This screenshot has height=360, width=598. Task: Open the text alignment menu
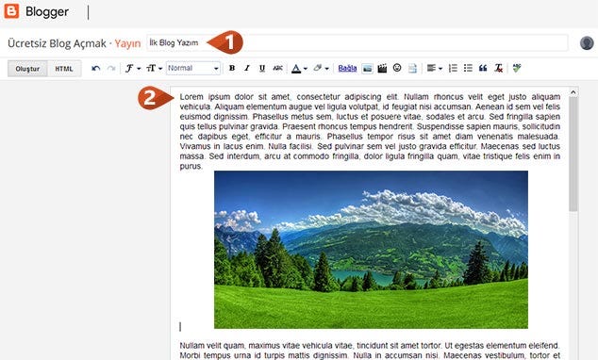435,69
